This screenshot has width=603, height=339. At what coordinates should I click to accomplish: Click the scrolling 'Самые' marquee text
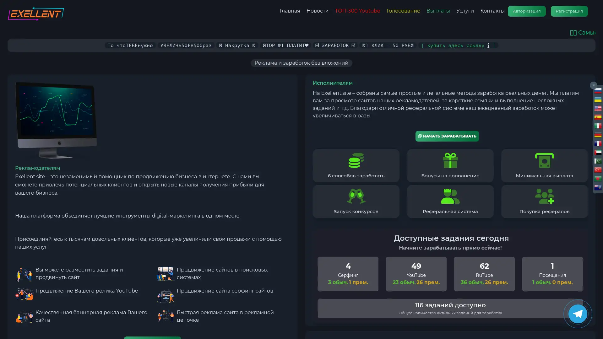click(583, 33)
